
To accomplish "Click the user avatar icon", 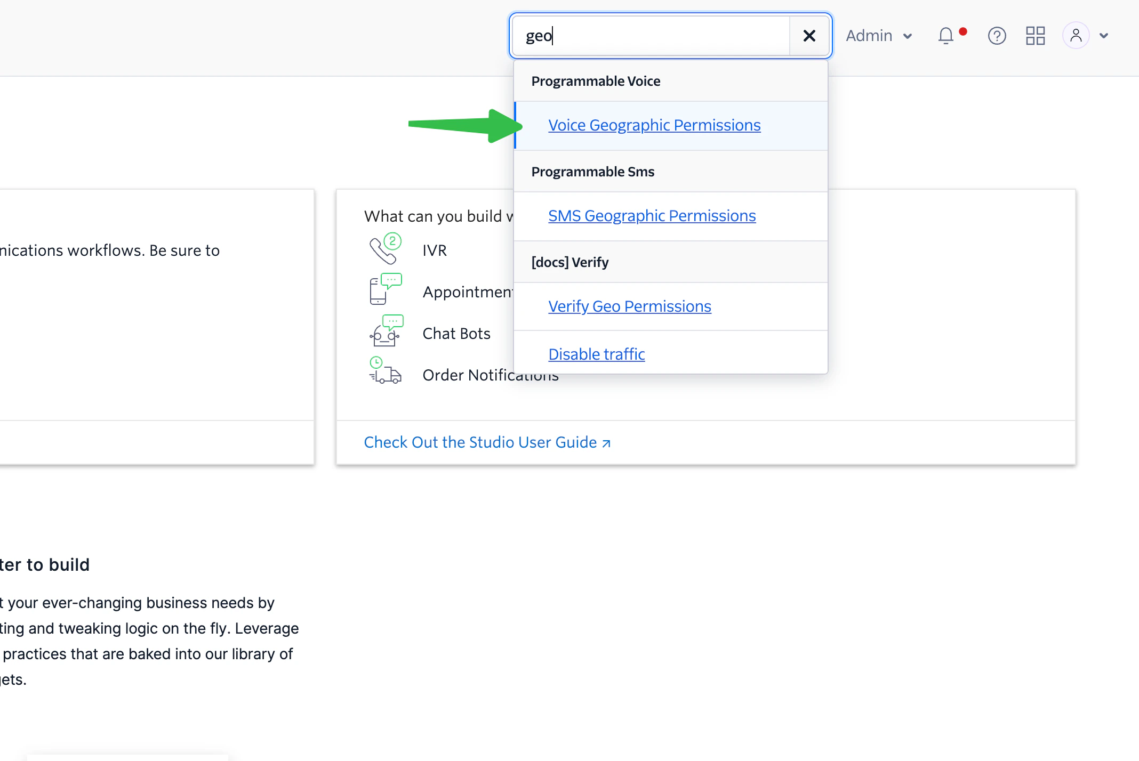I will pos(1076,36).
